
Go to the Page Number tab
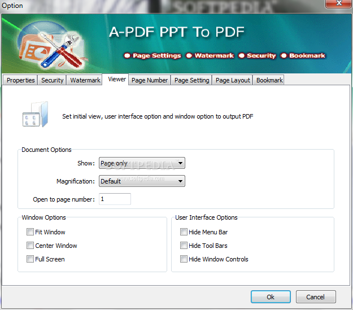click(x=150, y=80)
